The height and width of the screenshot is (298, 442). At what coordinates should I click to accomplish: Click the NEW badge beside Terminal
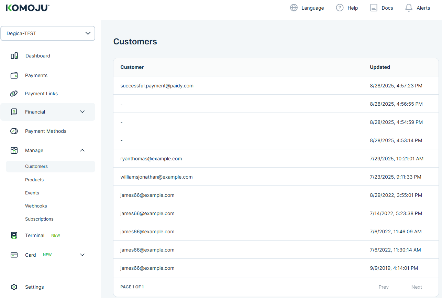[56, 235]
